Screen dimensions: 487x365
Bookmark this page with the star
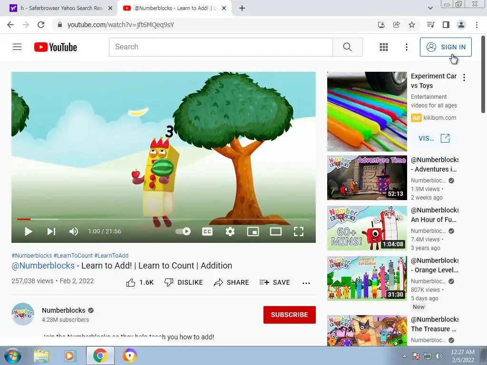pos(411,25)
